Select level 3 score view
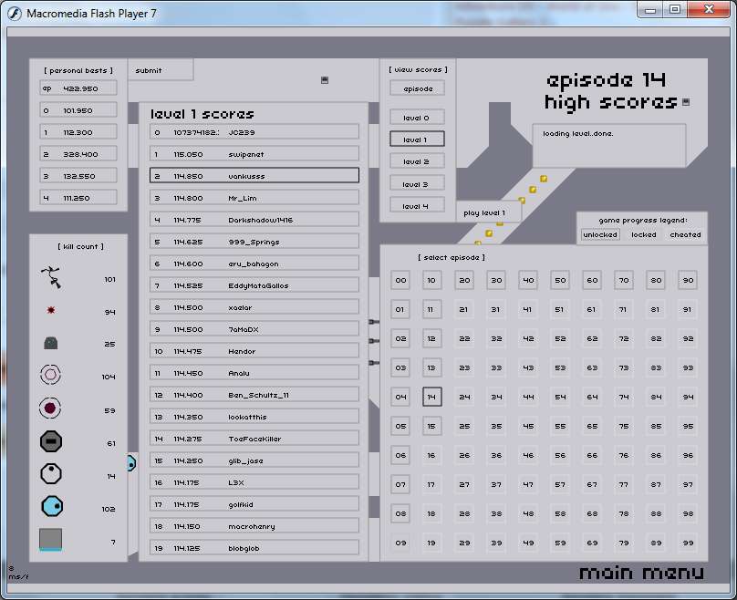Screen dimensions: 737x600 (417, 184)
